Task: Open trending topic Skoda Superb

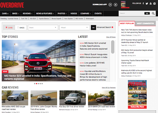Action: [56, 18]
